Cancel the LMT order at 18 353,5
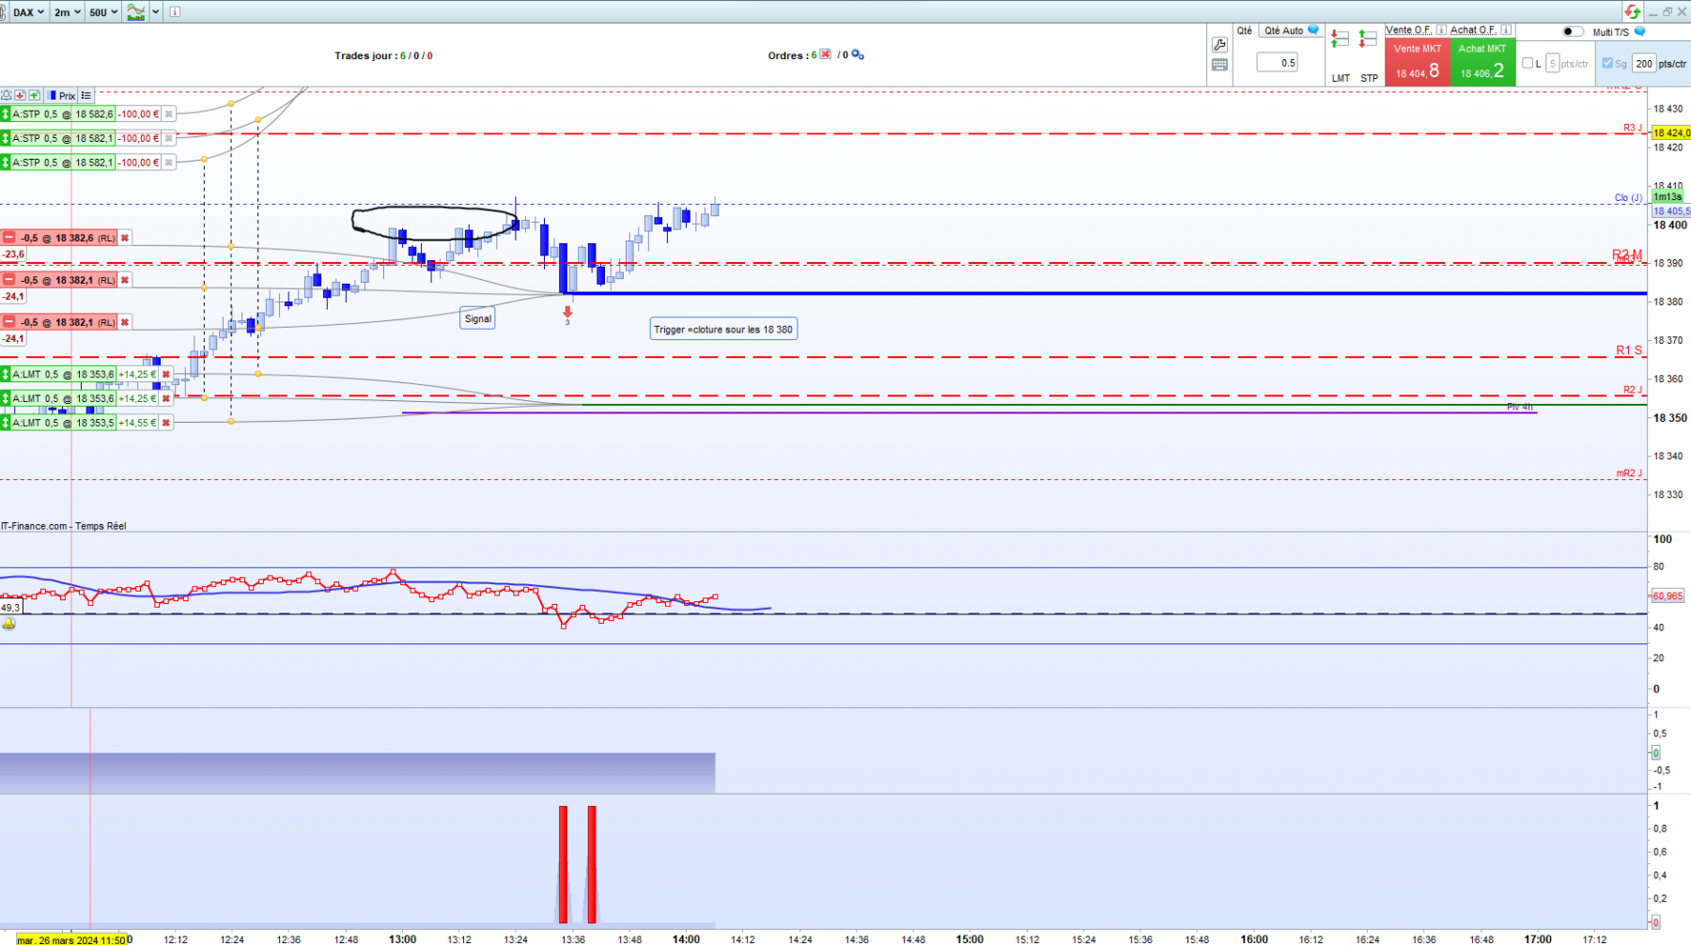This screenshot has width=1691, height=945. [x=166, y=423]
